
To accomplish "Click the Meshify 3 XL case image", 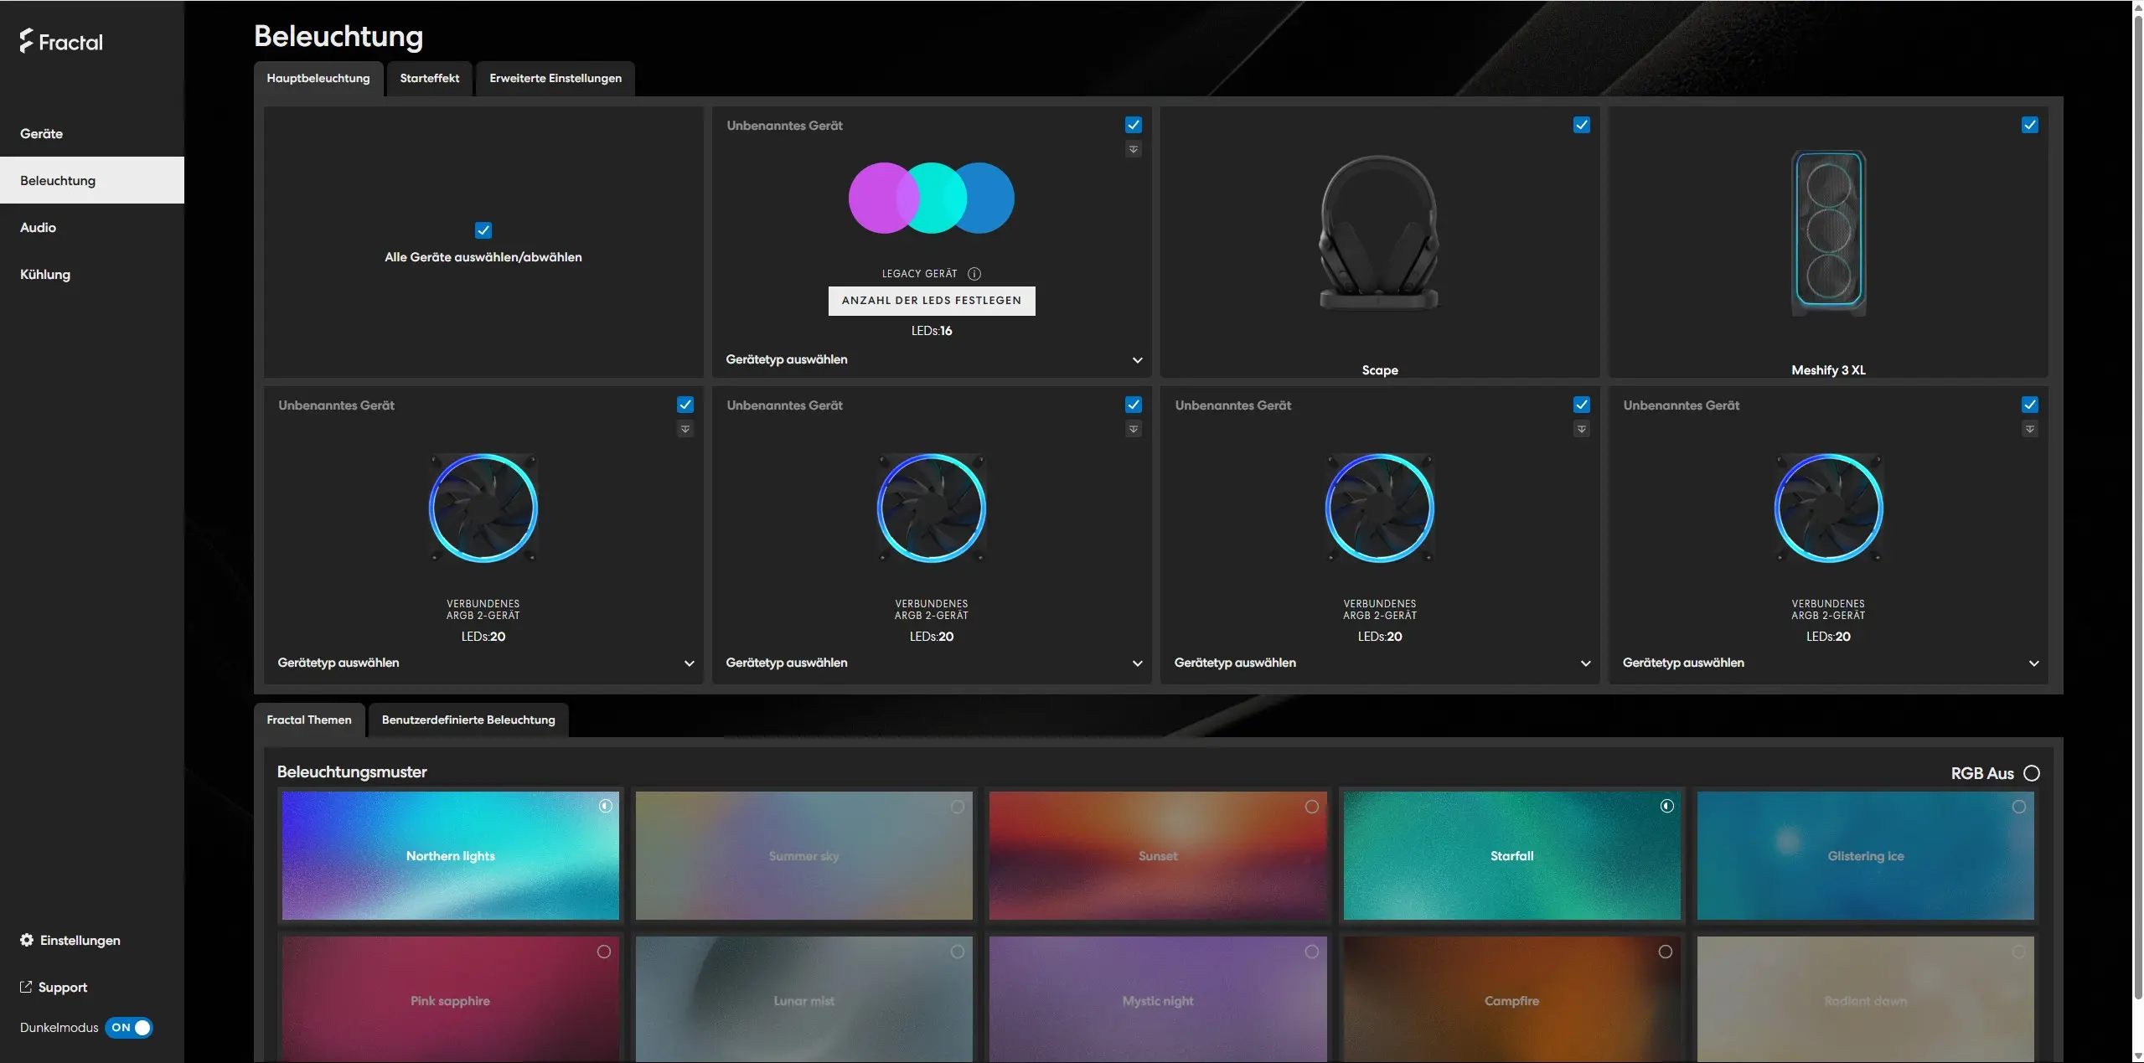I will [1828, 230].
